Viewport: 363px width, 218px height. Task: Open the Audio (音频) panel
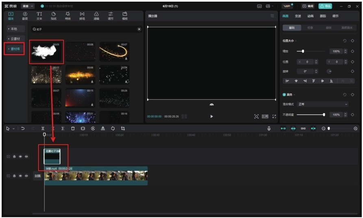point(25,16)
